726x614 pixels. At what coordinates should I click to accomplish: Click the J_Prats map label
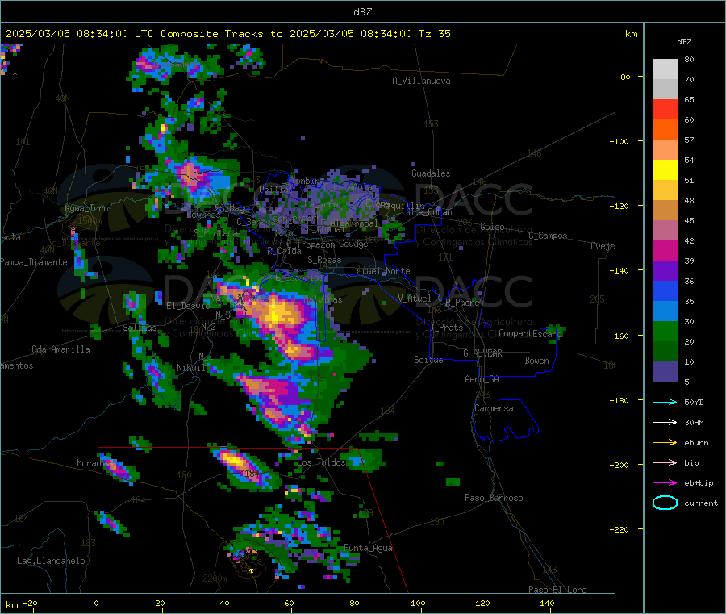tap(447, 328)
